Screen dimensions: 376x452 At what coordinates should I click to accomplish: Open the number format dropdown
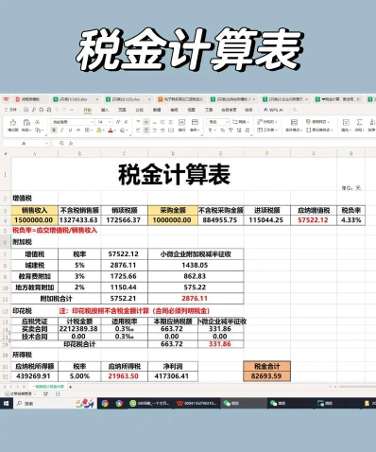pyautogui.click(x=227, y=122)
